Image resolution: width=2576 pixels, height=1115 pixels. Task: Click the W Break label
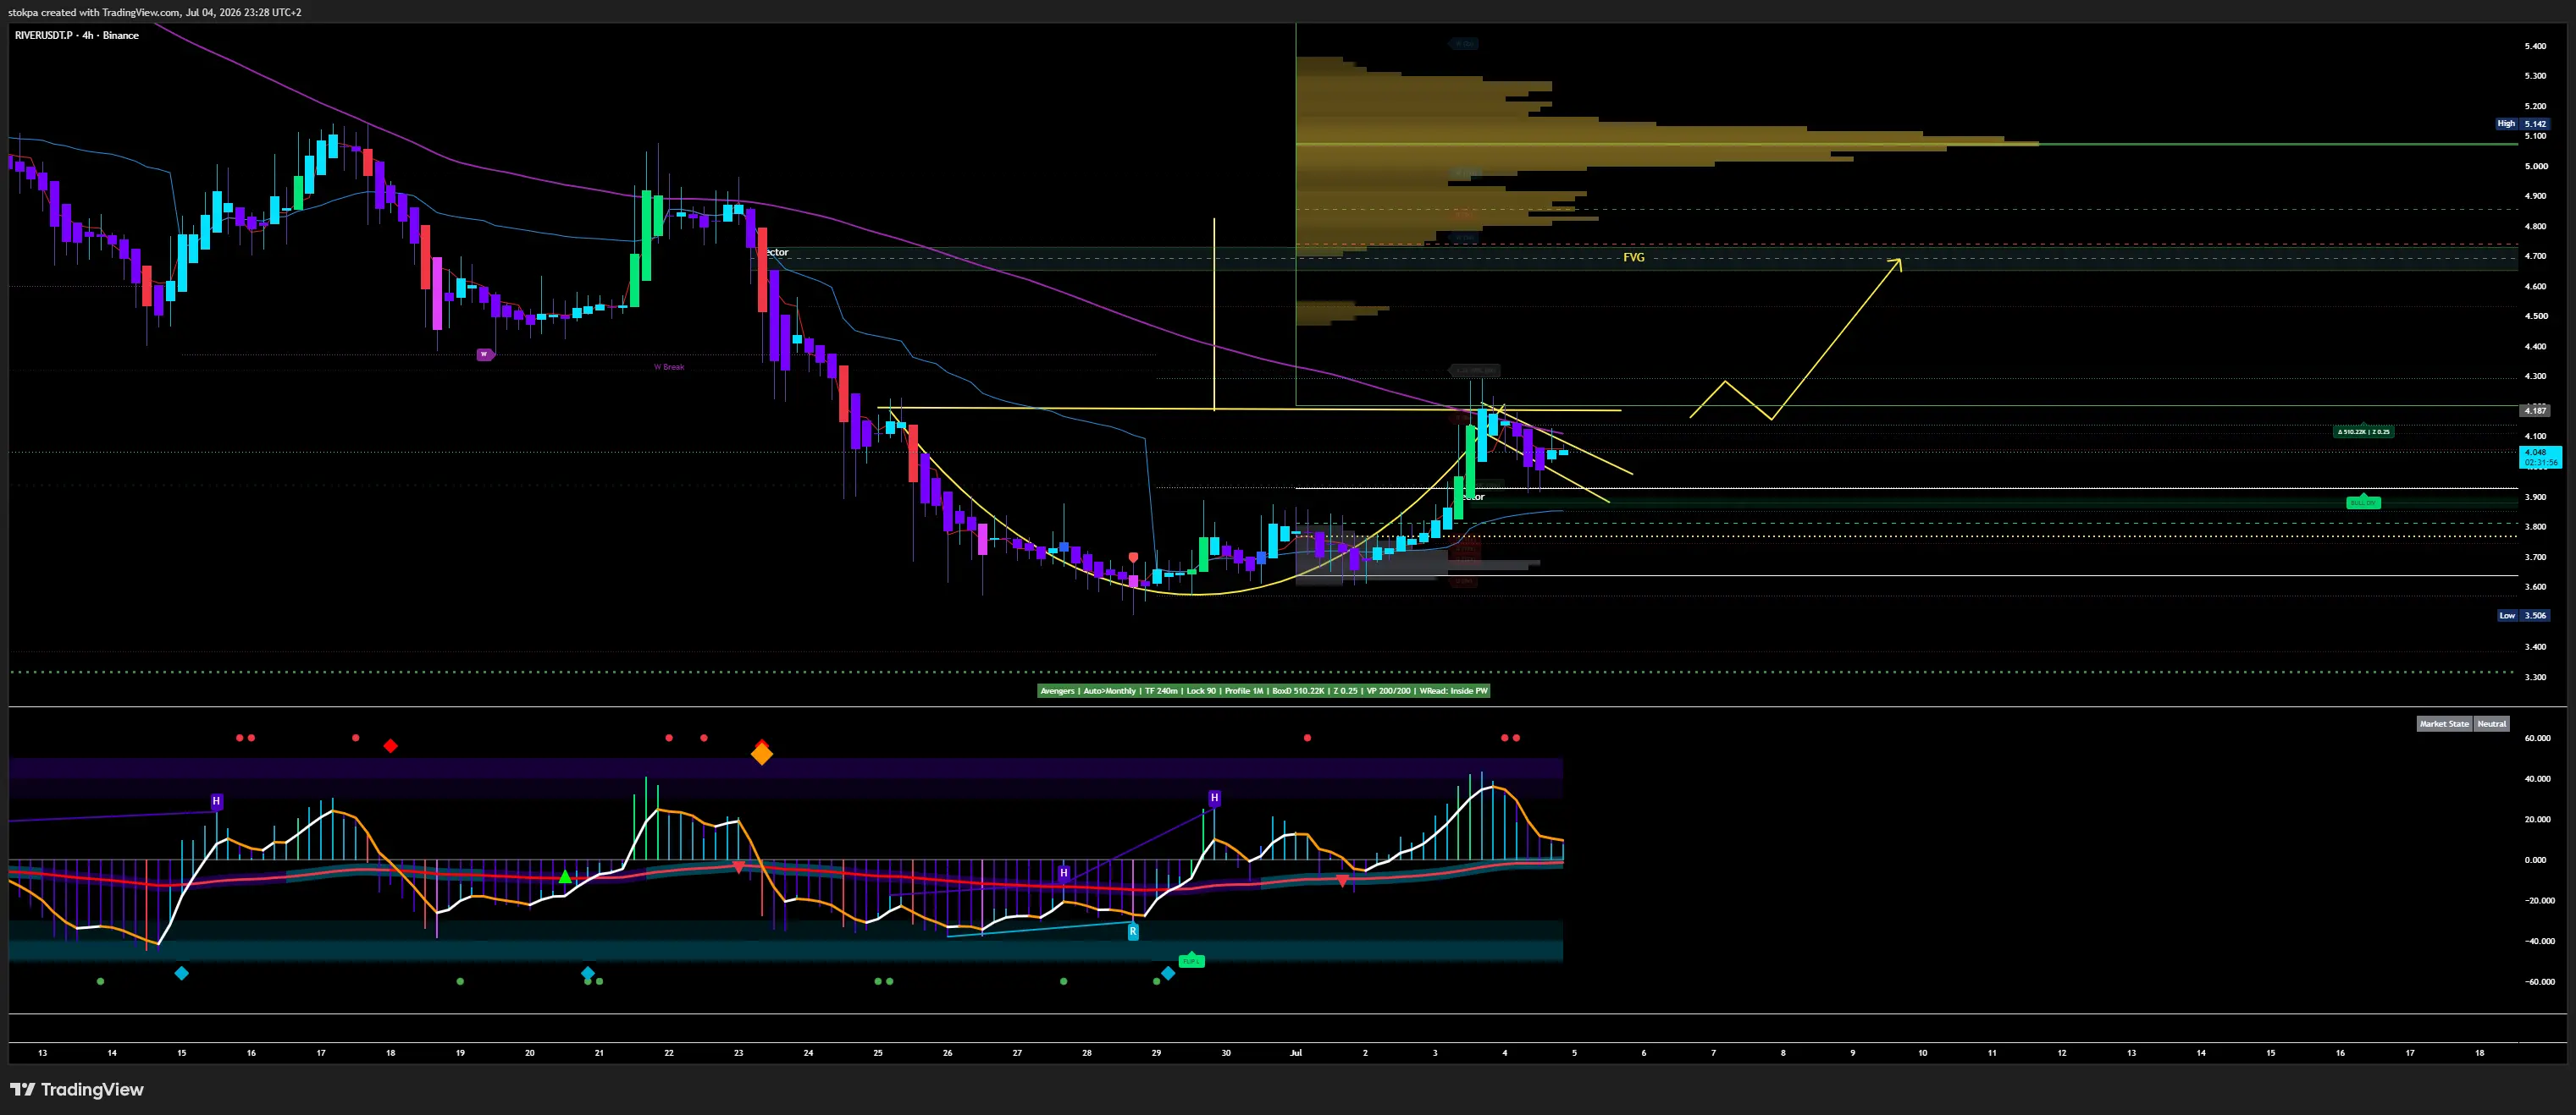[x=669, y=366]
